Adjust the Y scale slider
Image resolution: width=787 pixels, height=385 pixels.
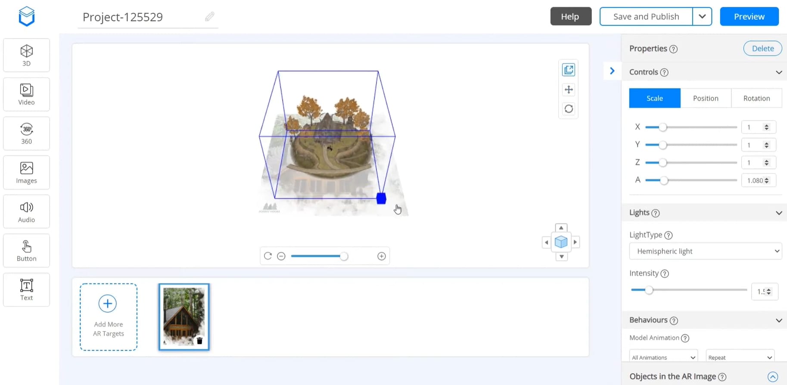pos(691,145)
